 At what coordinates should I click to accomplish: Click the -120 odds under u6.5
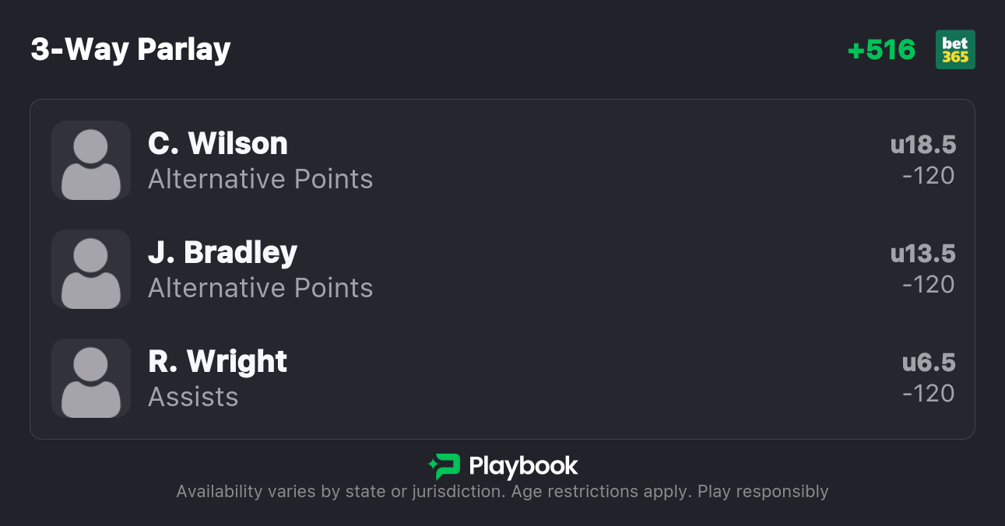929,394
